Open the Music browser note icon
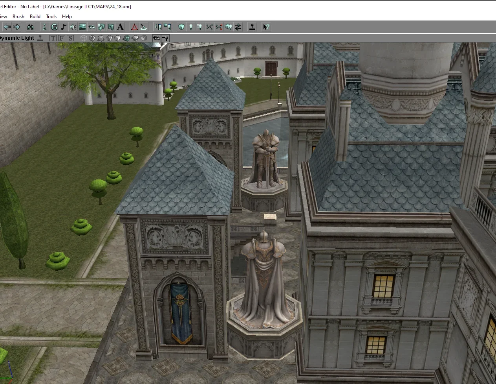Image resolution: width=496 pixels, height=384 pixels. (x=64, y=27)
